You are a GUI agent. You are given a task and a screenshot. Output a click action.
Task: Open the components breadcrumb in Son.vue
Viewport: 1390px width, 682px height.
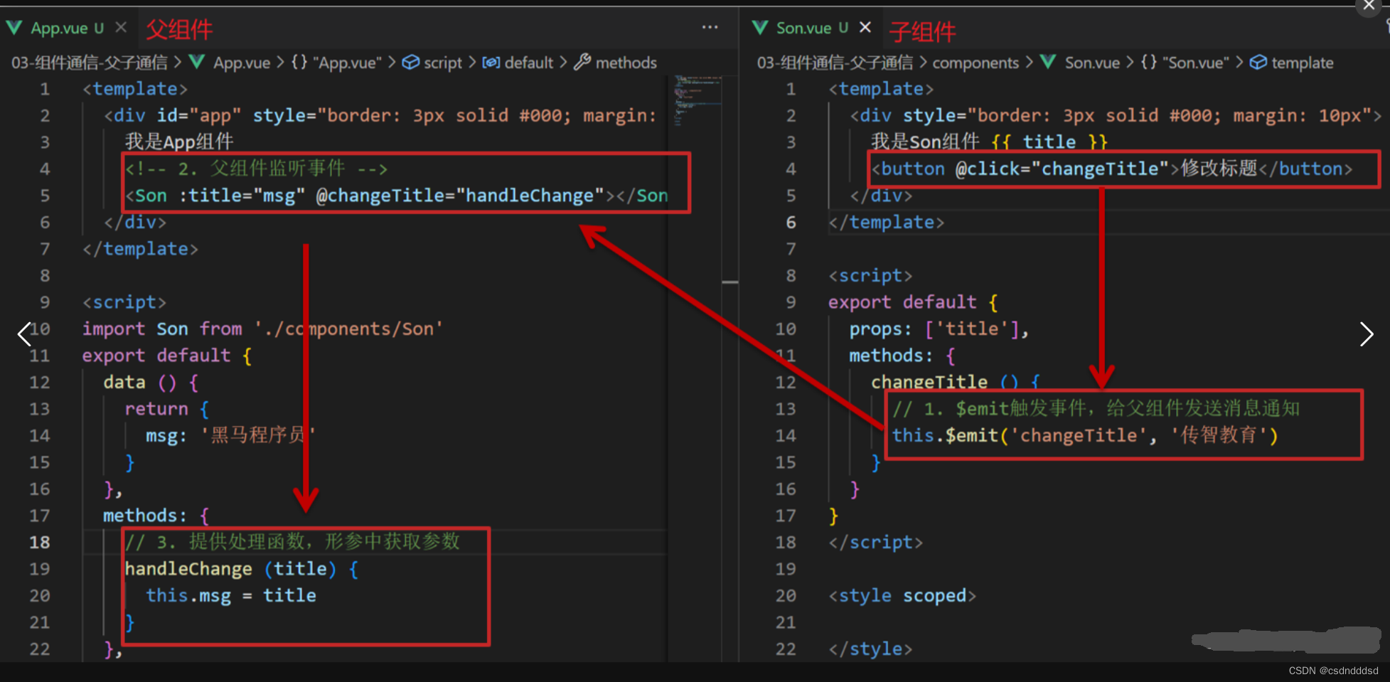point(975,63)
